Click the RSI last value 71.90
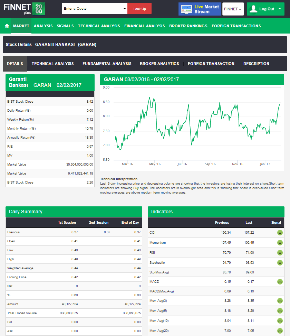The image size is (290, 336). pos(250,253)
